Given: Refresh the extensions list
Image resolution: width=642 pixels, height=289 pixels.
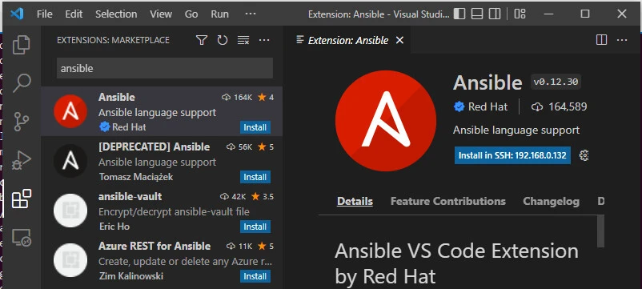Looking at the screenshot, I should pyautogui.click(x=223, y=40).
